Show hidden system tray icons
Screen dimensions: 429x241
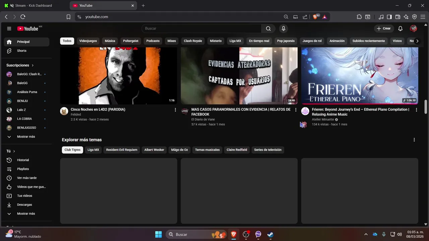(366, 234)
